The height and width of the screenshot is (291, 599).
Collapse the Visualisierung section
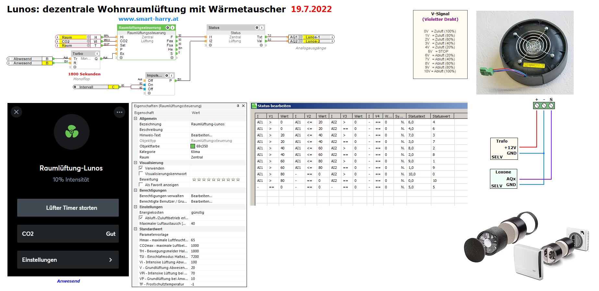[x=136, y=163]
